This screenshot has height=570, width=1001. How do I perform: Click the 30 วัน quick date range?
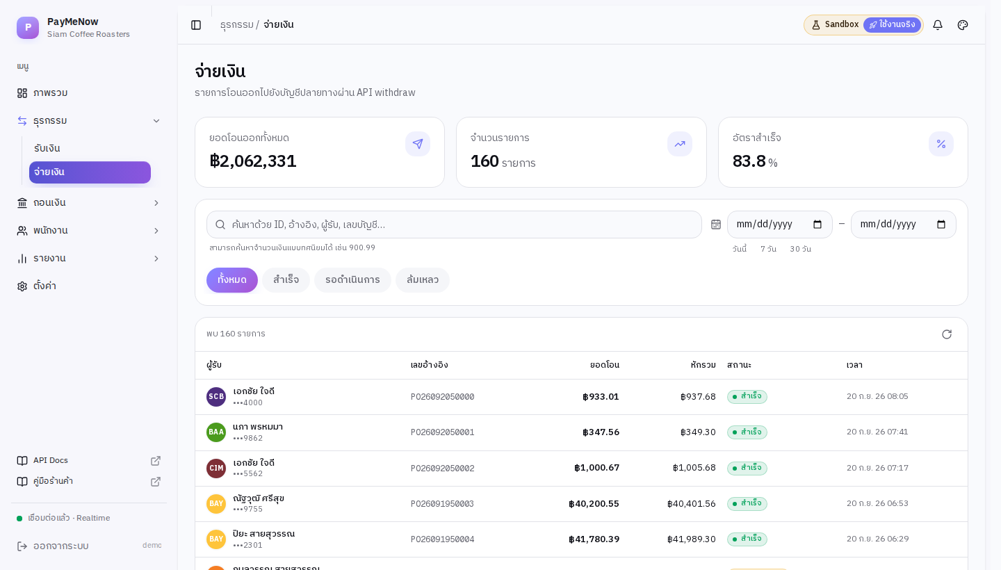click(800, 249)
